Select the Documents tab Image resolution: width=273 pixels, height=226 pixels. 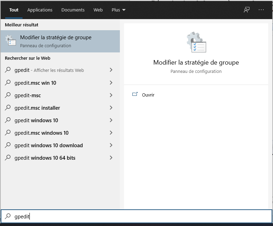(x=73, y=10)
